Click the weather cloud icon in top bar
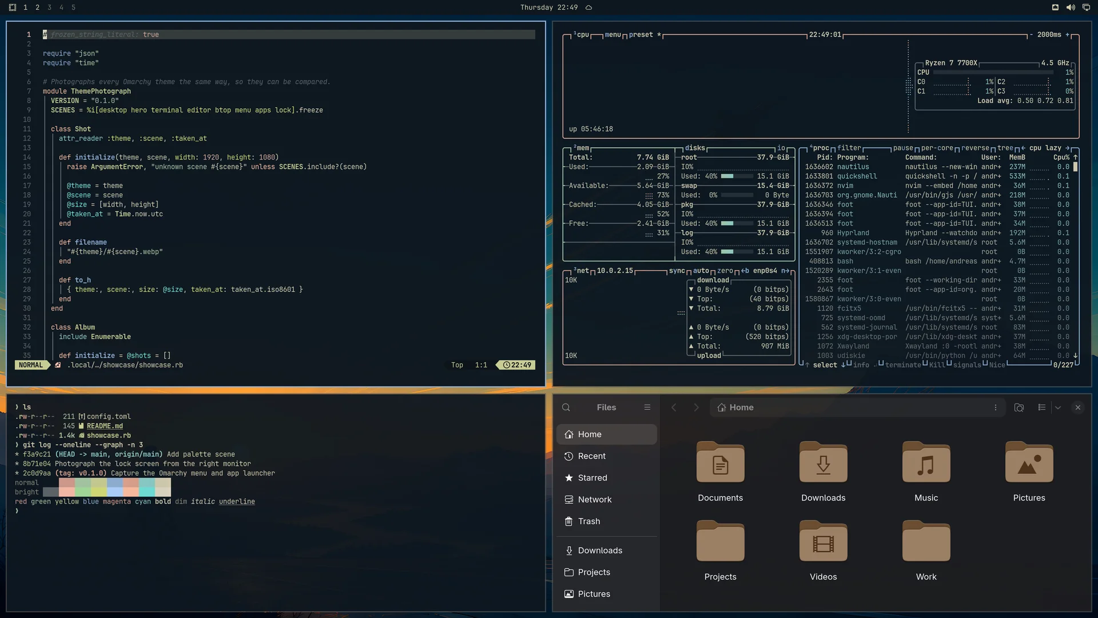 pos(588,7)
